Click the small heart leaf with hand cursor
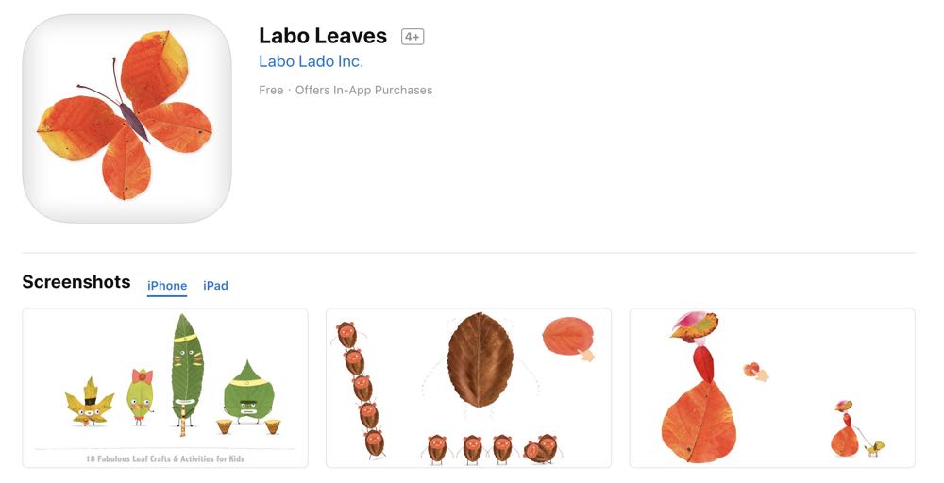Screen dimensions: 944x483 click(755, 371)
